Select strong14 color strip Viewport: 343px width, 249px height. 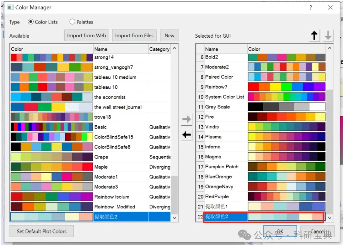(x=52, y=57)
